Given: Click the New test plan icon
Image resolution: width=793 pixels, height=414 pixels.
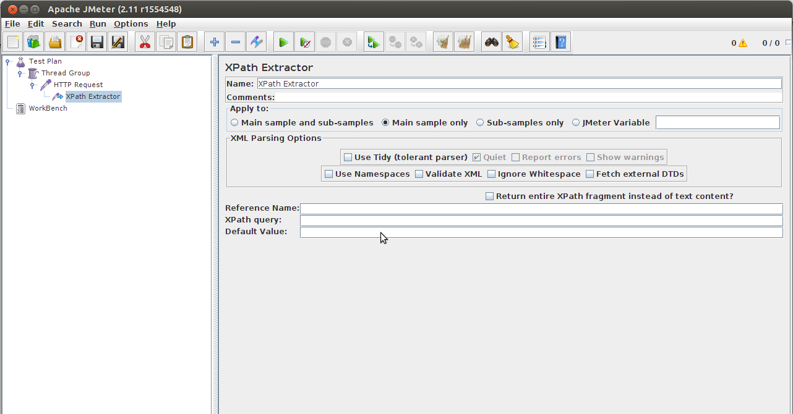Looking at the screenshot, I should (x=14, y=43).
